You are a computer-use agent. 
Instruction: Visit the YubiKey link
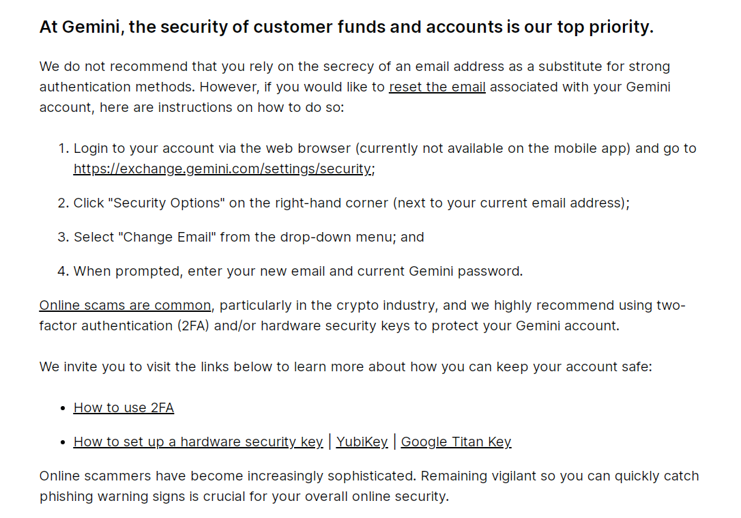[362, 442]
